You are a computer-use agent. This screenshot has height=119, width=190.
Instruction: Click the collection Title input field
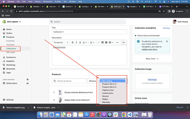(89, 32)
